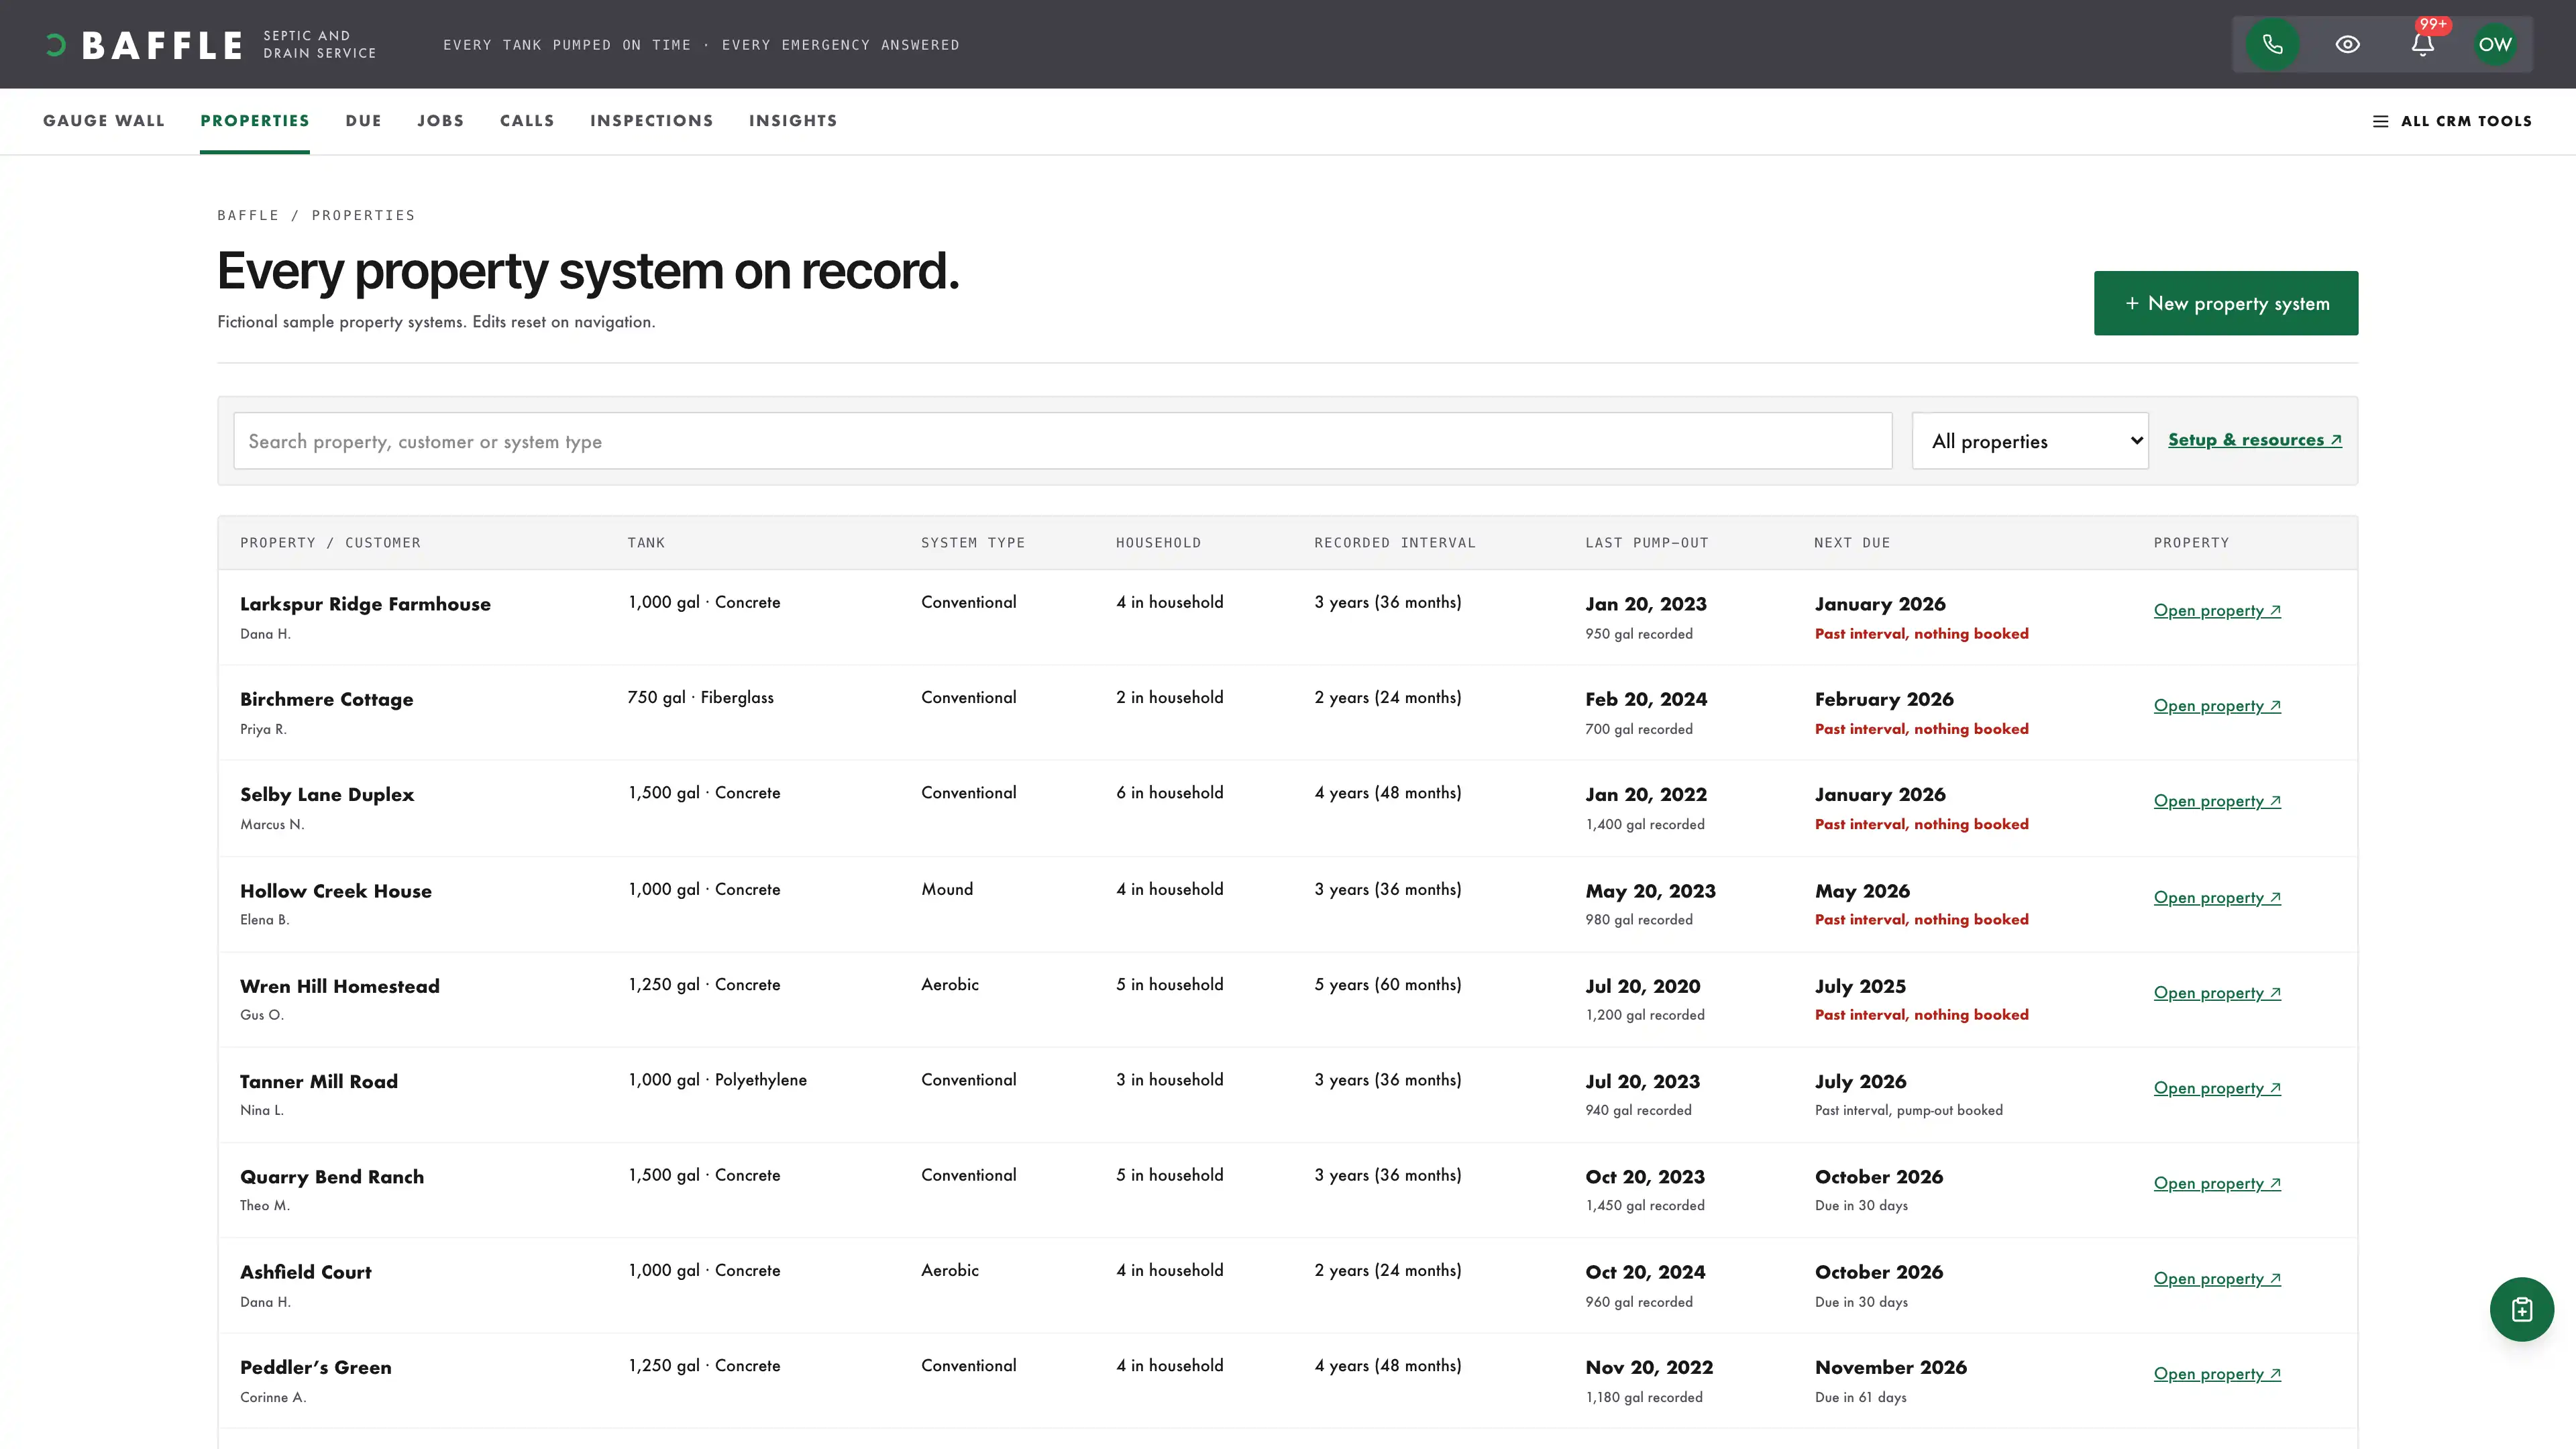Viewport: 2576px width, 1449px height.
Task: Open property for Hollow Creek House
Action: (2217, 897)
